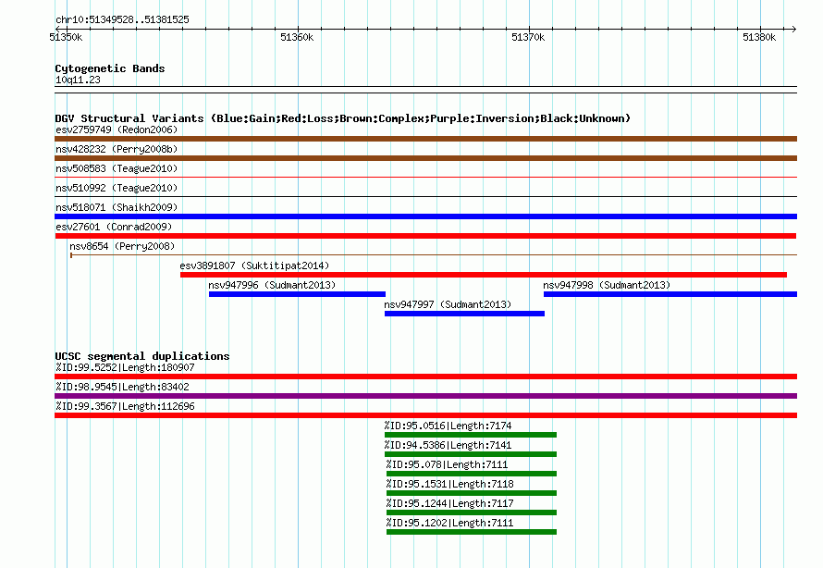This screenshot has width=823, height=568.
Task: Click the %ID:95.1244|Length:7117 label
Action: pos(449,503)
